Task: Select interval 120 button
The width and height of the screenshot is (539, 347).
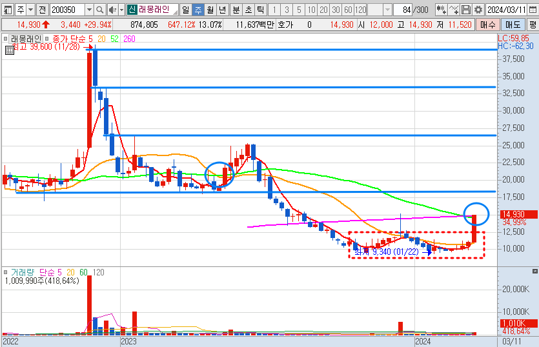Action: pos(361,10)
